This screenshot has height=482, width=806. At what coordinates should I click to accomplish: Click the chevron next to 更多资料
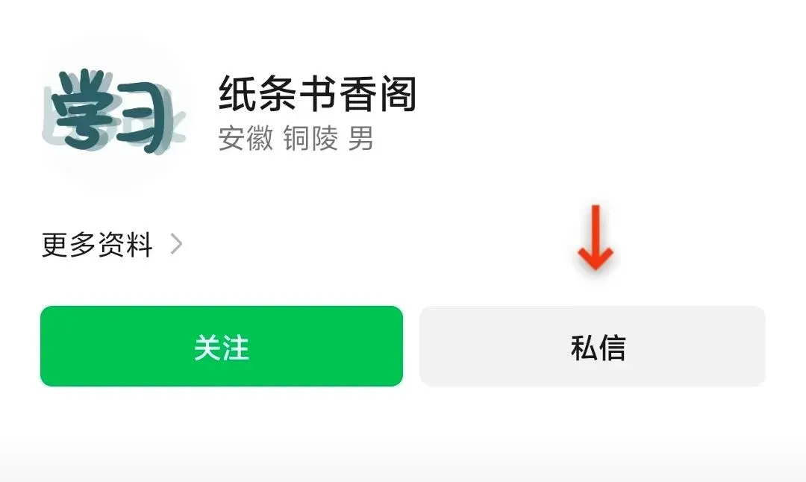[176, 244]
